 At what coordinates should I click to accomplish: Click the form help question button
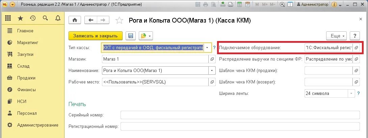tap(354, 36)
